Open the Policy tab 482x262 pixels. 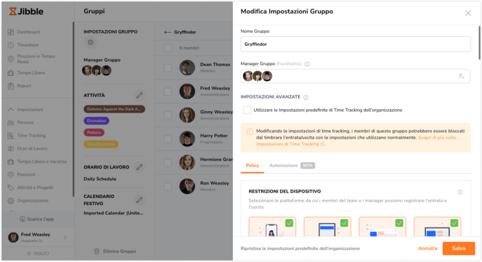pos(252,165)
